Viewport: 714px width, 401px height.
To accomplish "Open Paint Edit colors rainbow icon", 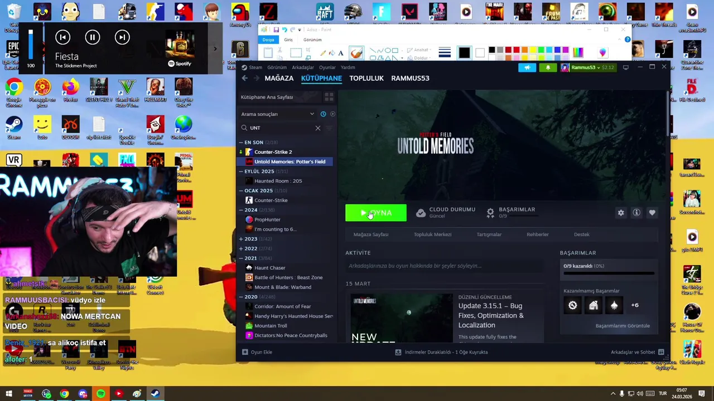I will [578, 52].
